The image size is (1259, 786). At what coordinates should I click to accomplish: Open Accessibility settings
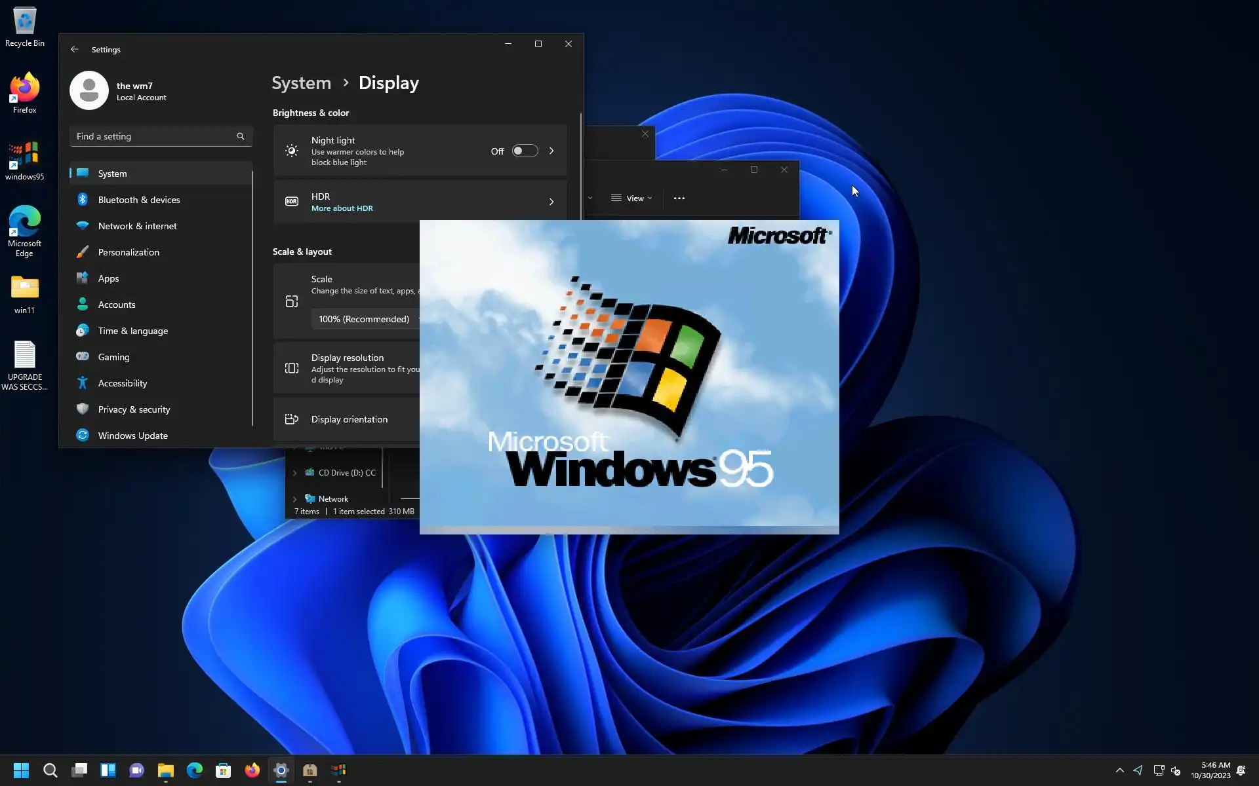(x=123, y=383)
